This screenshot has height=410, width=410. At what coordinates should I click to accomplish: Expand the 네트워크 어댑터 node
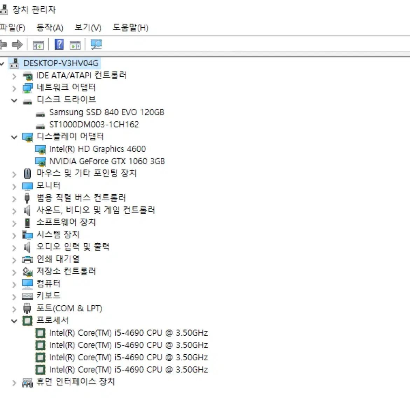tap(14, 89)
